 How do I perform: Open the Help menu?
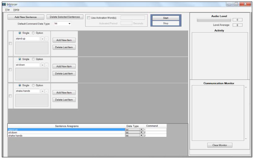coord(16,10)
